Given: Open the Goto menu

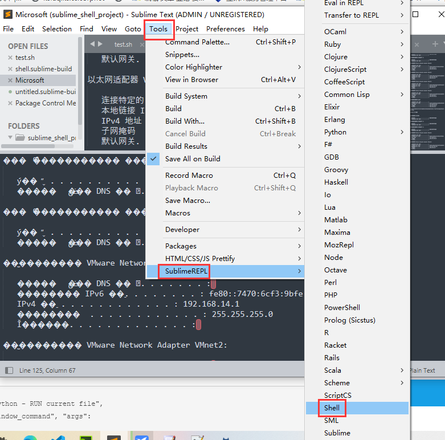Looking at the screenshot, I should point(133,29).
